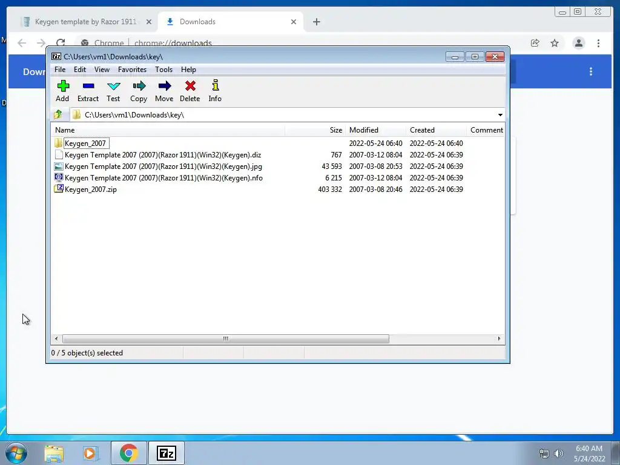Close the Keygen template tab
This screenshot has height=465, width=620.
pos(149,22)
